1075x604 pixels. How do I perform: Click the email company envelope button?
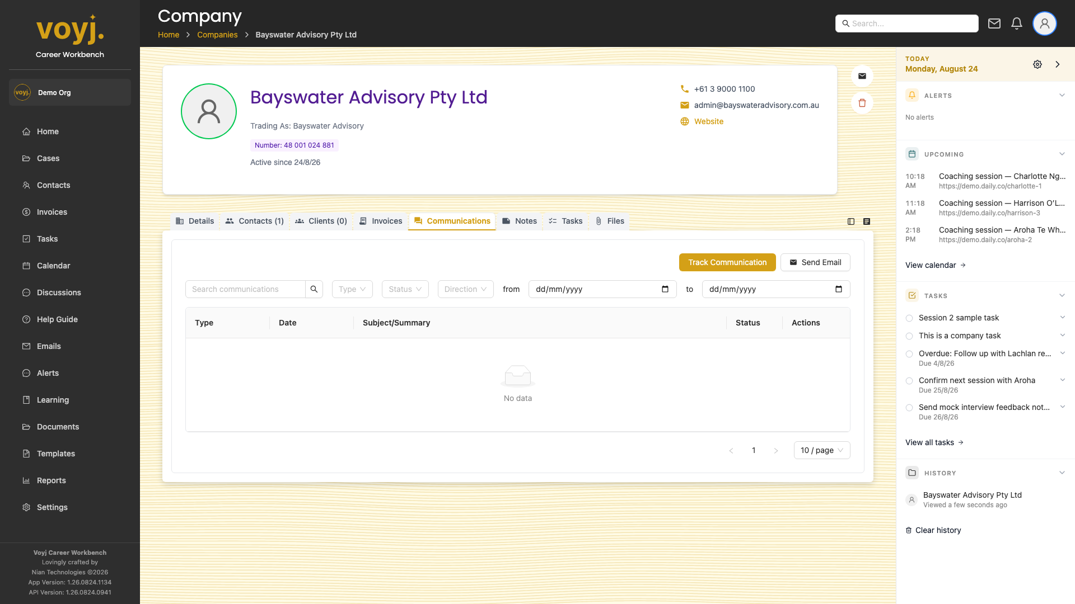point(862,76)
